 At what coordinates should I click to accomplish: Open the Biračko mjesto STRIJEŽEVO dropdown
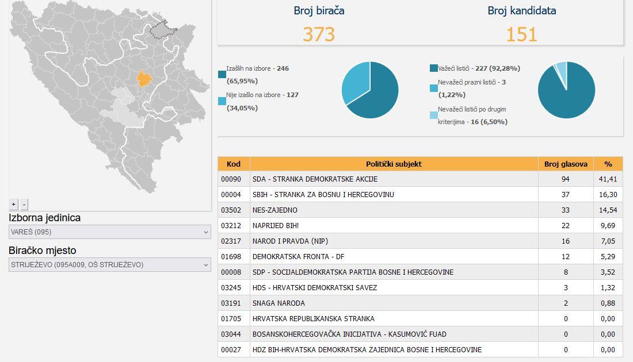pyautogui.click(x=110, y=265)
